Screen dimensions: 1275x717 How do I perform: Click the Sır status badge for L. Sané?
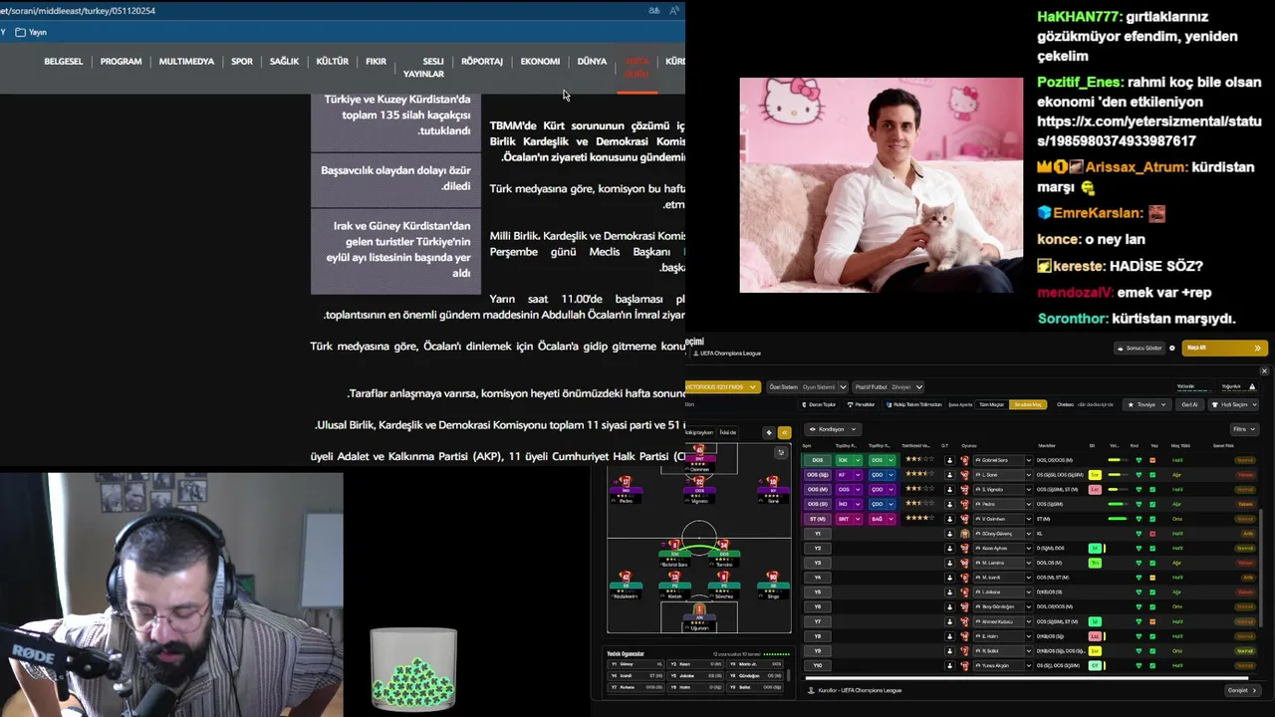(1095, 475)
